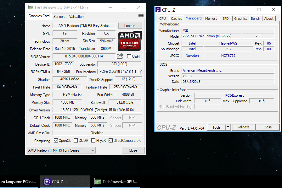The height and width of the screenshot is (188, 282).
Task: Click the DirectX Support '12 (12_0)' value
Action: [x=128, y=79]
